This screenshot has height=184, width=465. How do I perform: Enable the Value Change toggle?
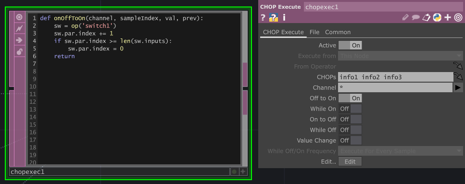click(x=350, y=140)
